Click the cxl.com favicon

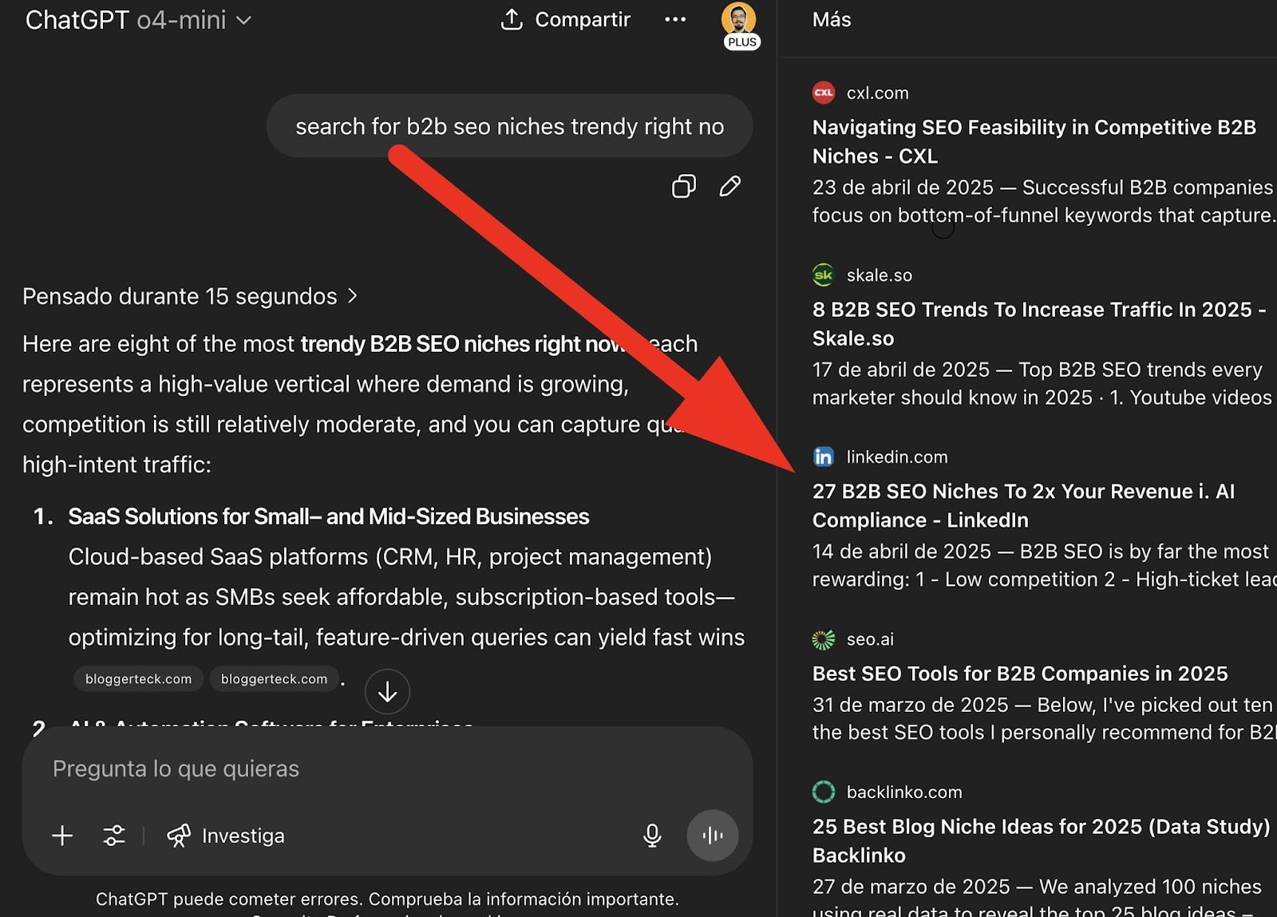pos(824,93)
